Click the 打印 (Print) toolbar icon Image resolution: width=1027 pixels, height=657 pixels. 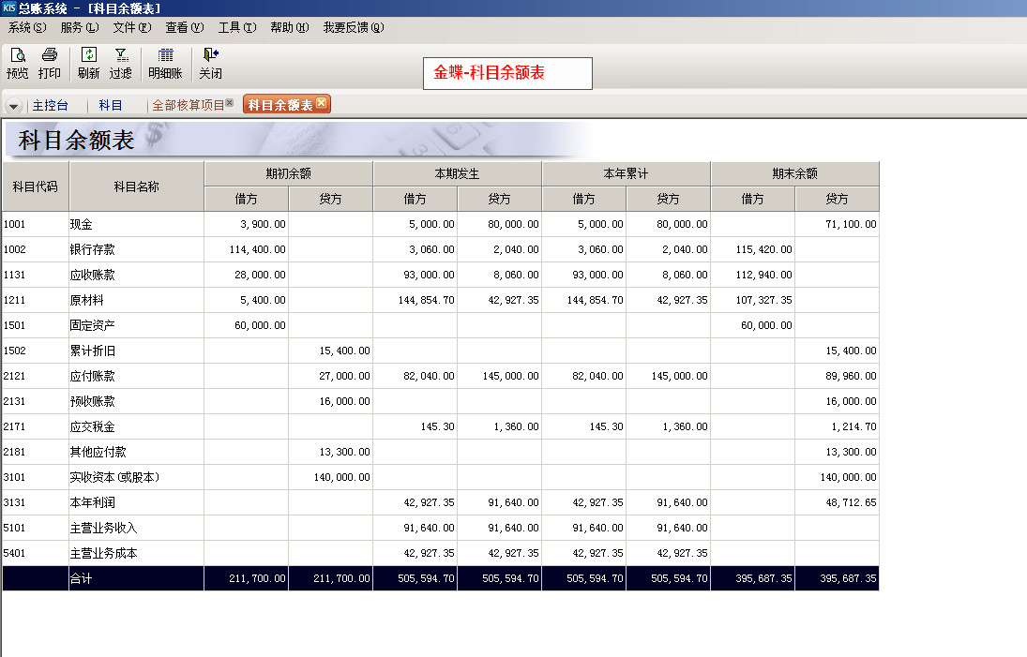point(50,56)
